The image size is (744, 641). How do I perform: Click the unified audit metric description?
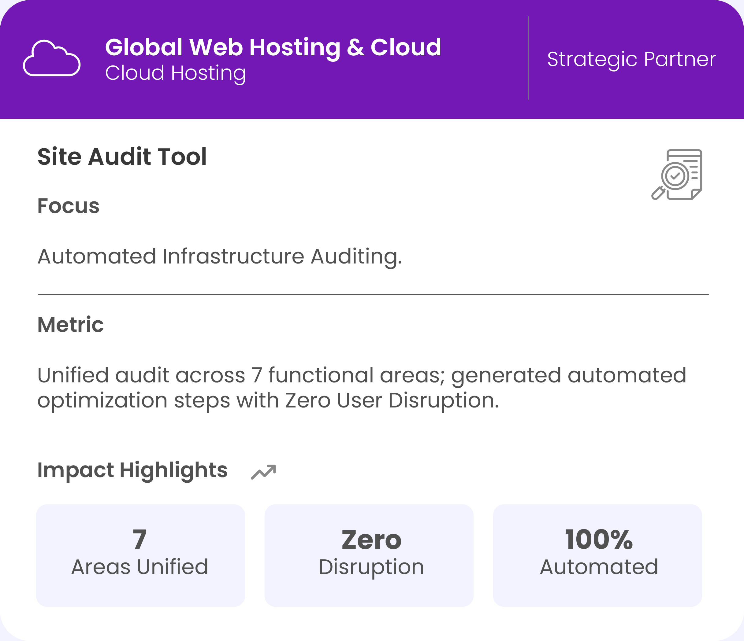361,388
